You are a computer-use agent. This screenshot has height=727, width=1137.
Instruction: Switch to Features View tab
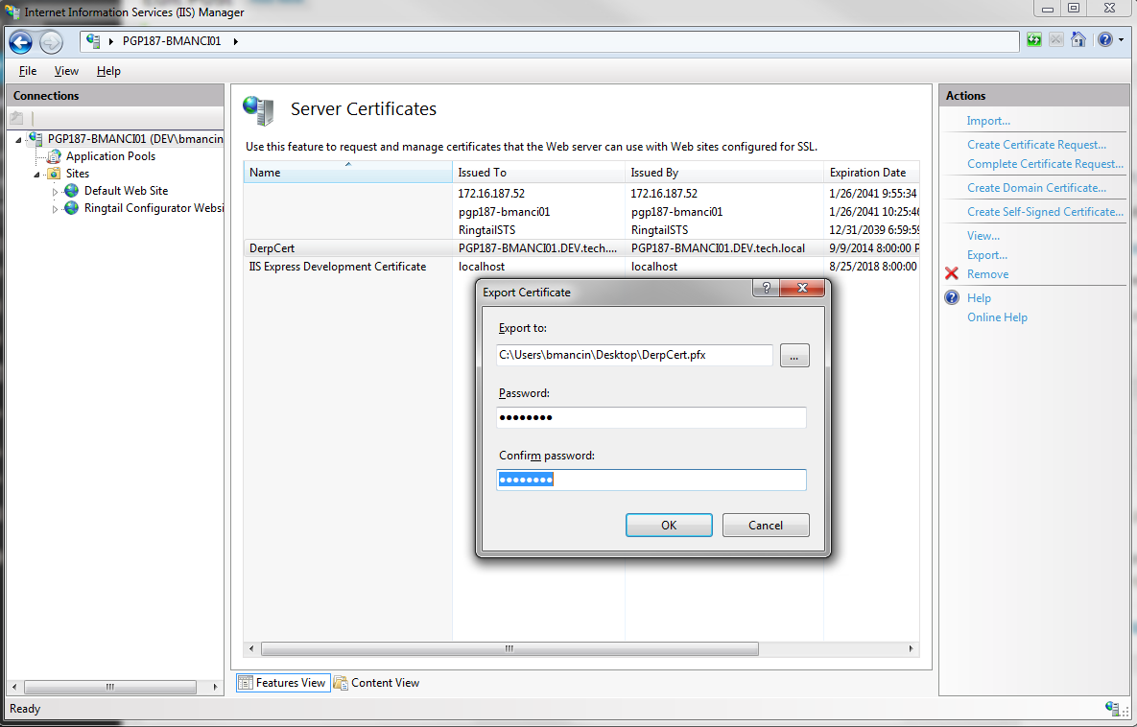point(283,683)
